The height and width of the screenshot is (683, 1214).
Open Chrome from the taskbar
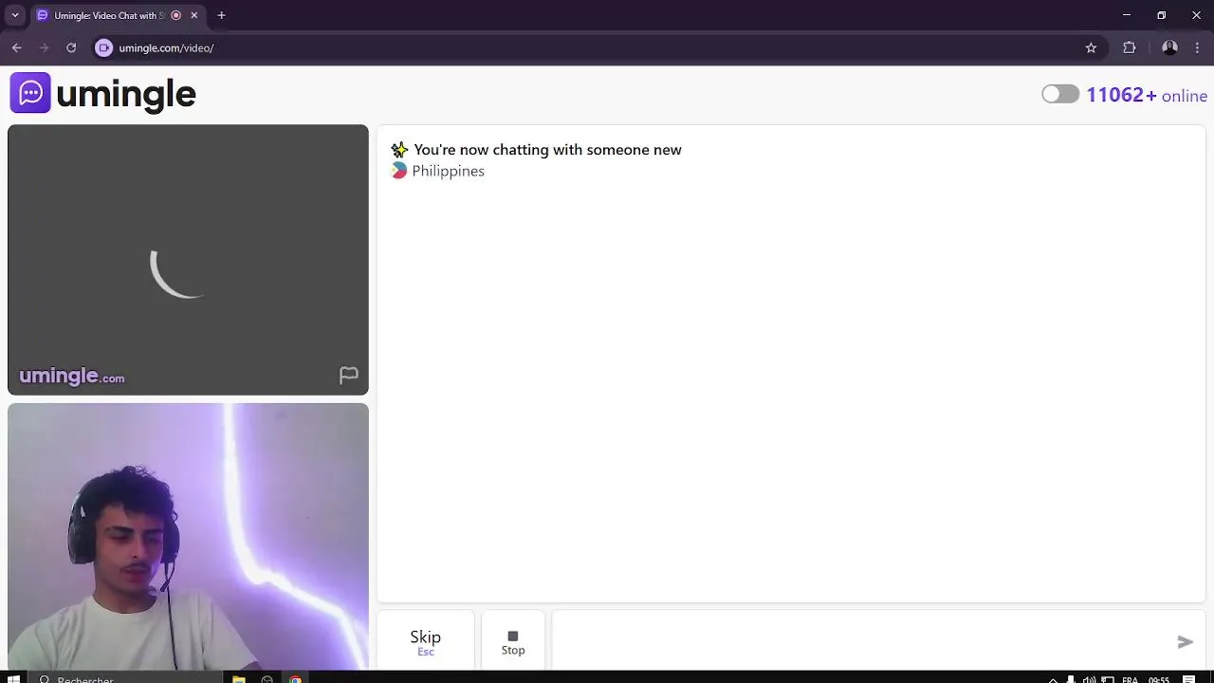[296, 679]
